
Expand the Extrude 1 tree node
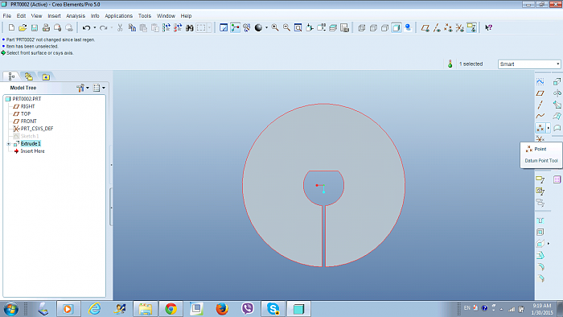pos(9,143)
